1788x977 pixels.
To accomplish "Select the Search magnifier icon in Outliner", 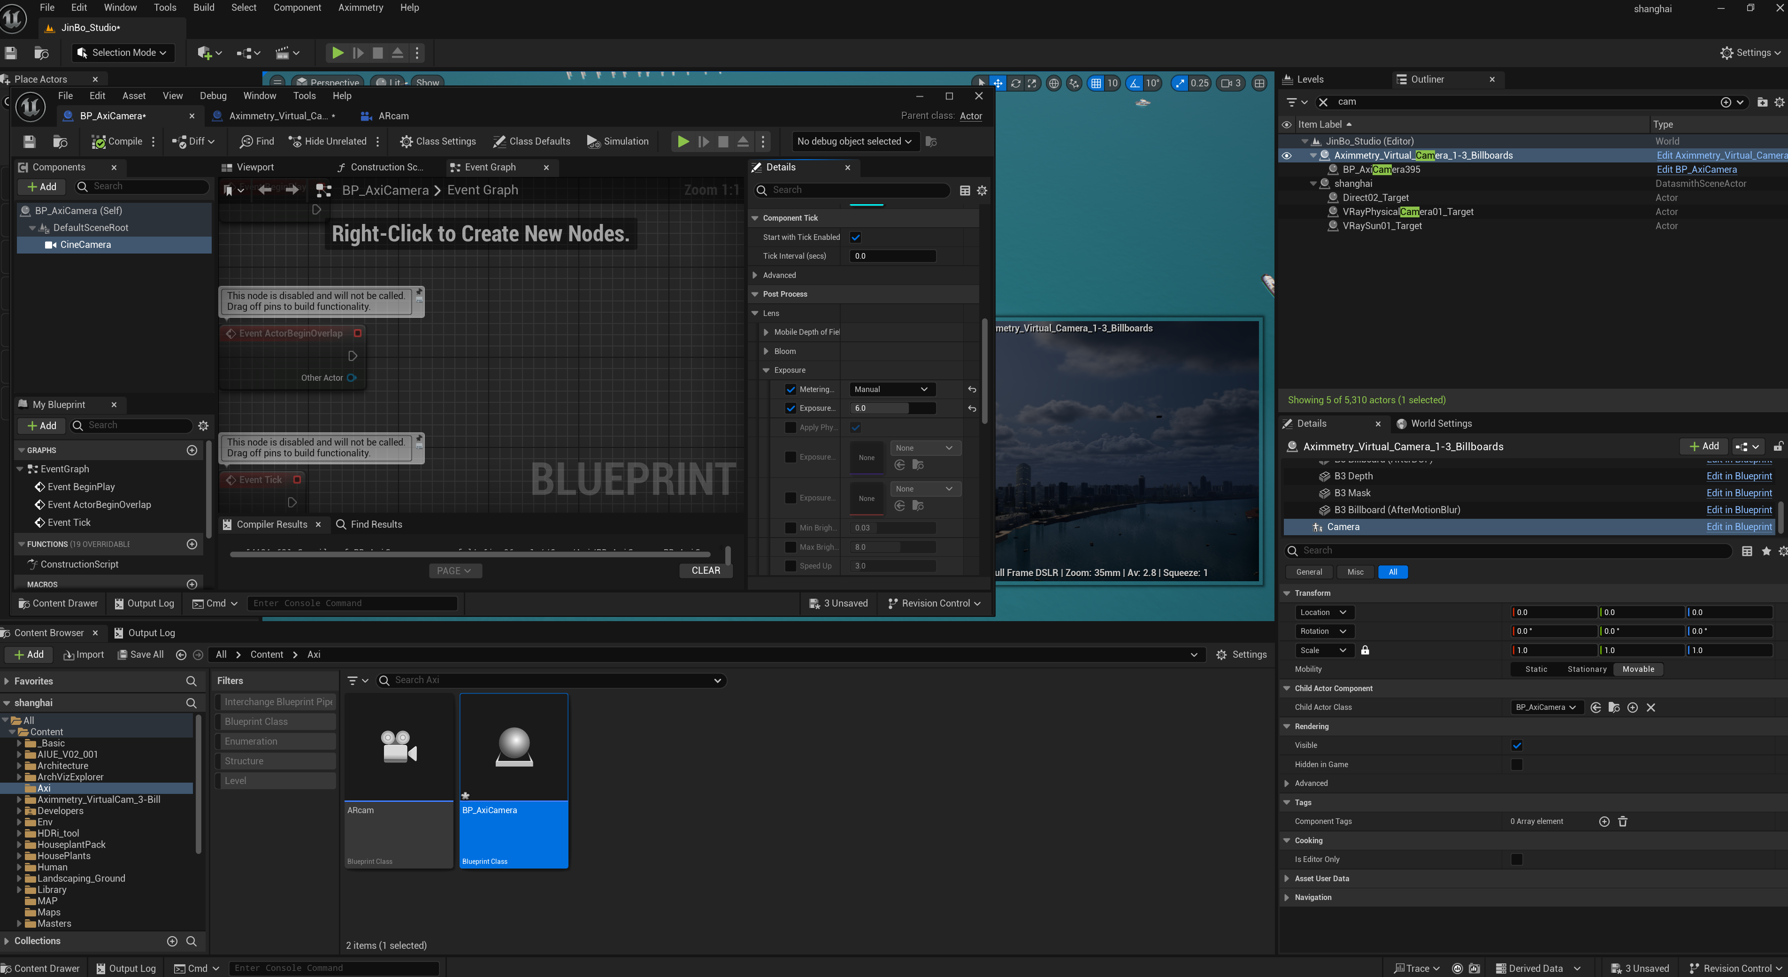I will coord(1323,101).
